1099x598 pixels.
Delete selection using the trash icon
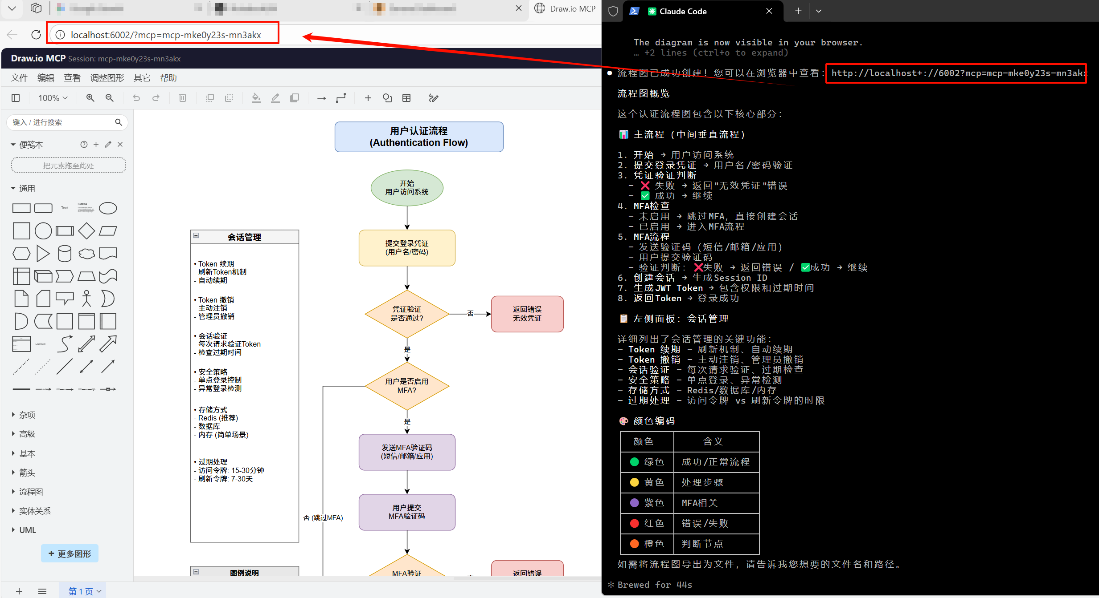(x=182, y=98)
